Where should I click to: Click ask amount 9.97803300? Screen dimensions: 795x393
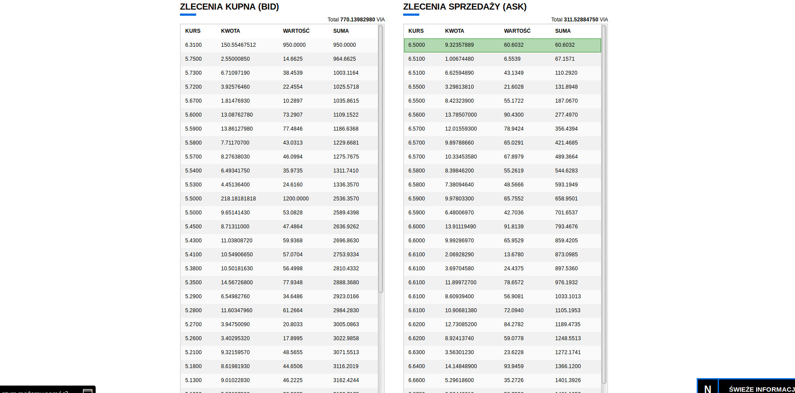point(460,199)
